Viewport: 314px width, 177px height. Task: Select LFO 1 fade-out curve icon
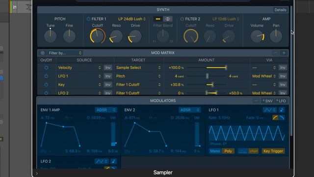(x=282, y=118)
